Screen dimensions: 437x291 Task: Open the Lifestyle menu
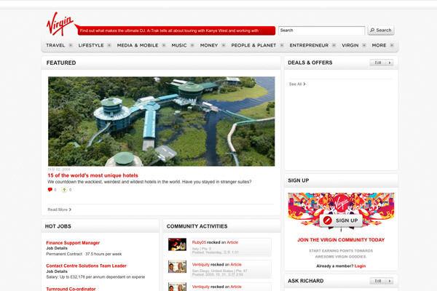(91, 45)
